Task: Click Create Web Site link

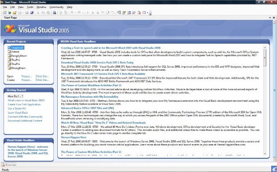Action: 43,80
